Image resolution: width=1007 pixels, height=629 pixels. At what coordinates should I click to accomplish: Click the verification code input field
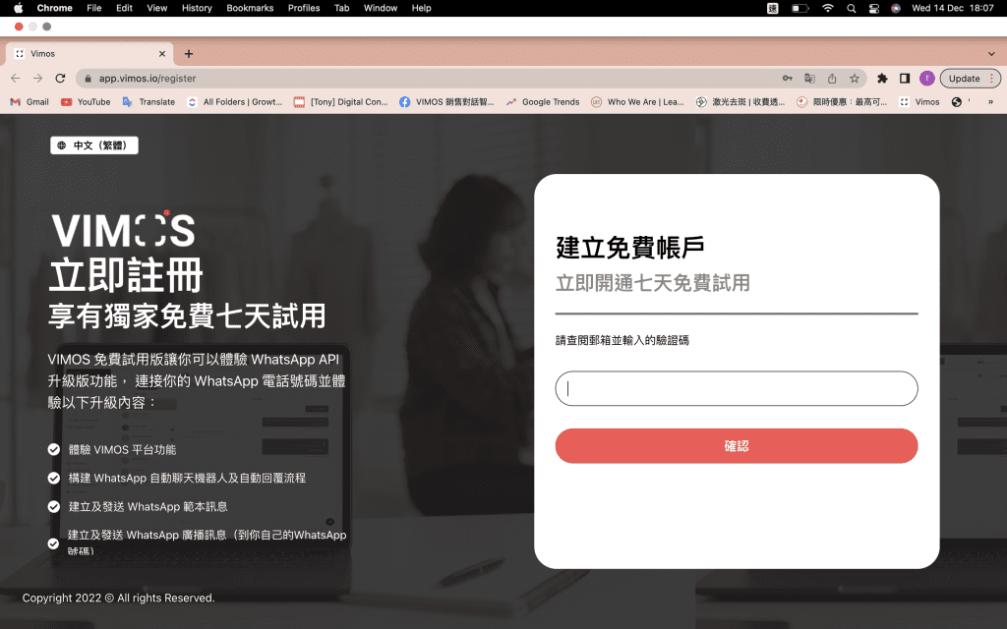tap(736, 388)
